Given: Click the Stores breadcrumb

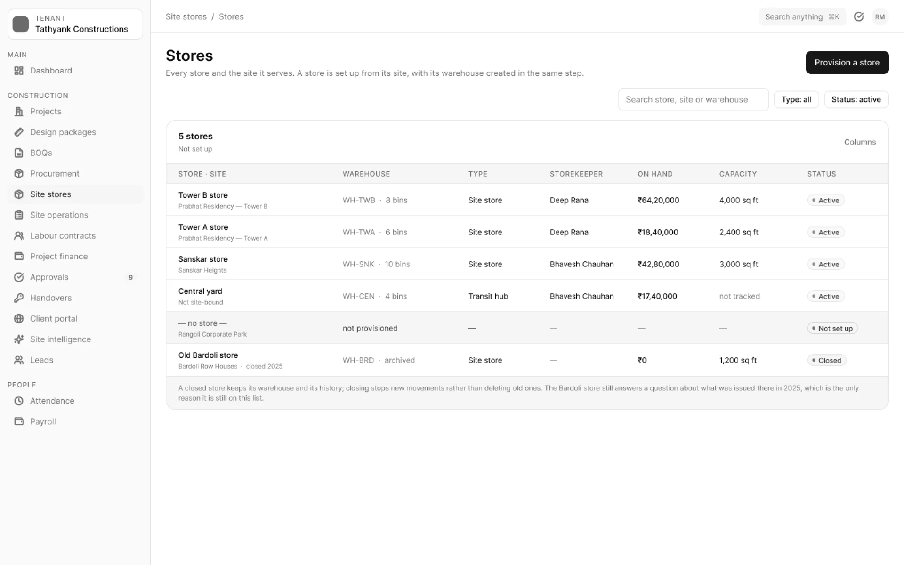Looking at the screenshot, I should point(231,17).
